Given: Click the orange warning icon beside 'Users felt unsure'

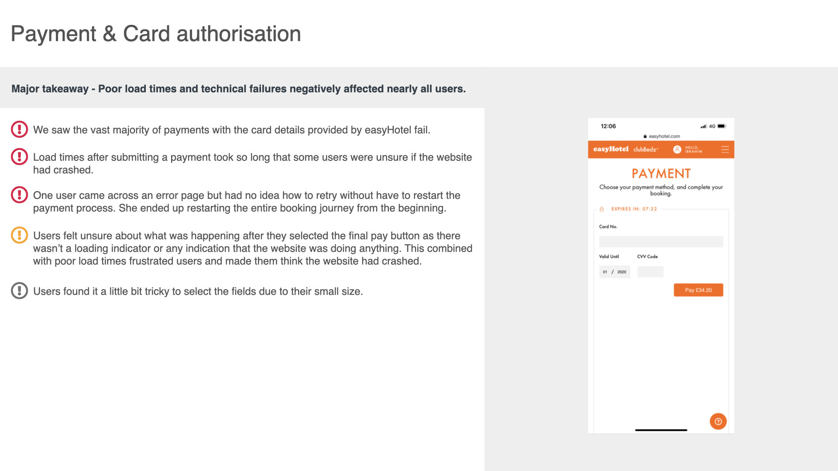Looking at the screenshot, I should [19, 235].
